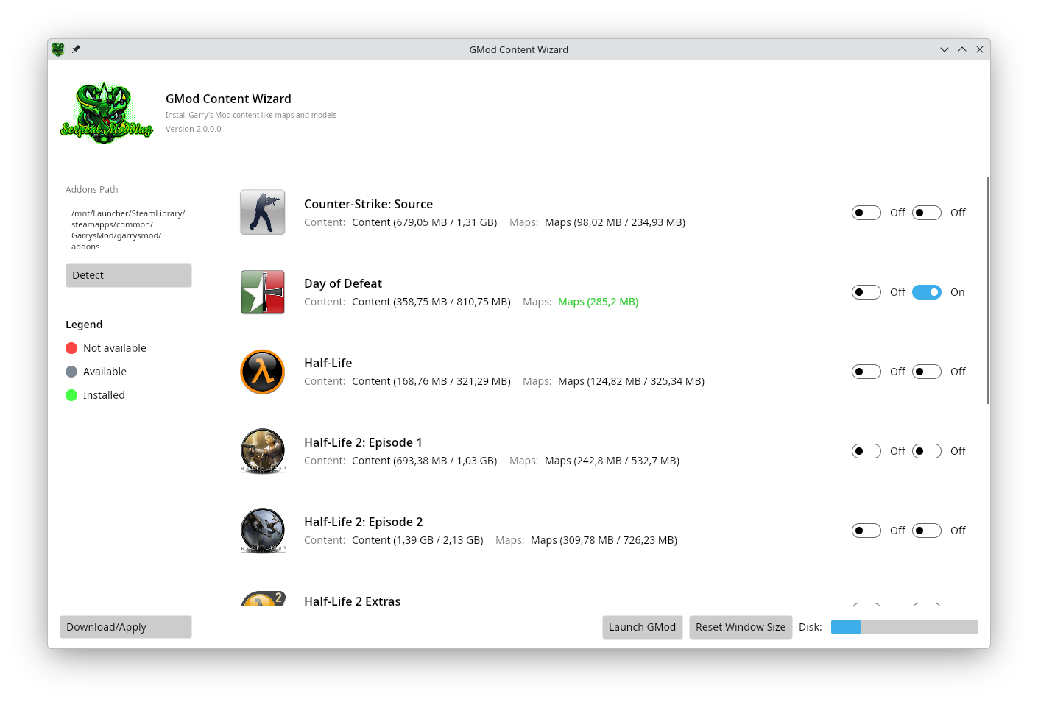Click the red Not available legend dot
The image size is (1038, 705).
click(x=71, y=348)
